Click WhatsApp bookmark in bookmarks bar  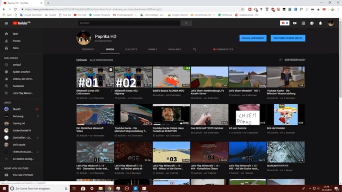tap(225, 15)
